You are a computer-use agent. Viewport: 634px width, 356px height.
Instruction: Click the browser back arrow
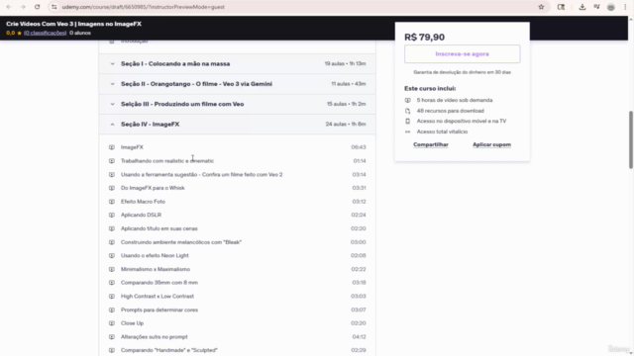[9, 7]
